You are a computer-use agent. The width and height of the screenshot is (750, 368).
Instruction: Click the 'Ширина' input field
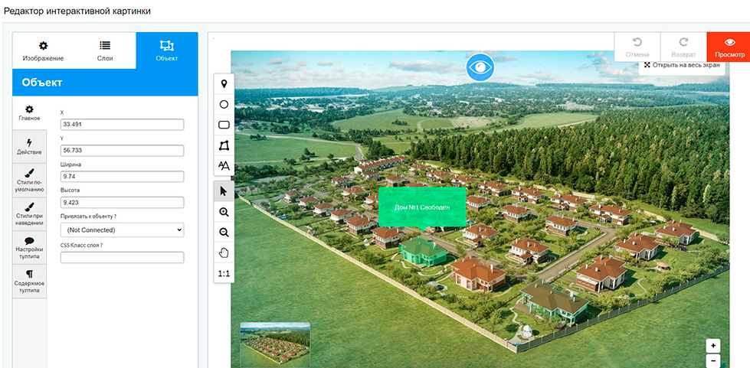click(x=122, y=177)
